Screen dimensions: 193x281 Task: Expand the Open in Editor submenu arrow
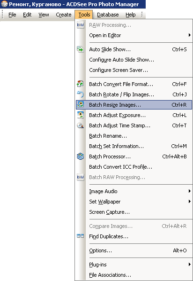tap(190, 35)
